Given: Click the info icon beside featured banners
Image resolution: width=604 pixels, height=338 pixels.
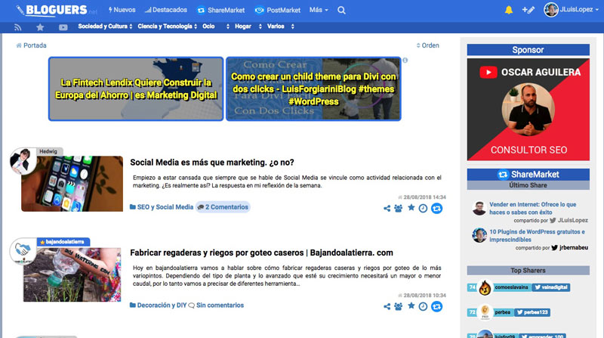Looking at the screenshot, I should [405, 60].
